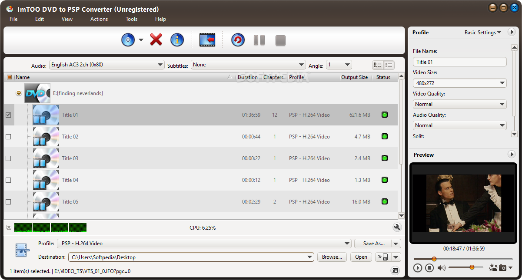Mute the preview with the speaker icon

442,268
